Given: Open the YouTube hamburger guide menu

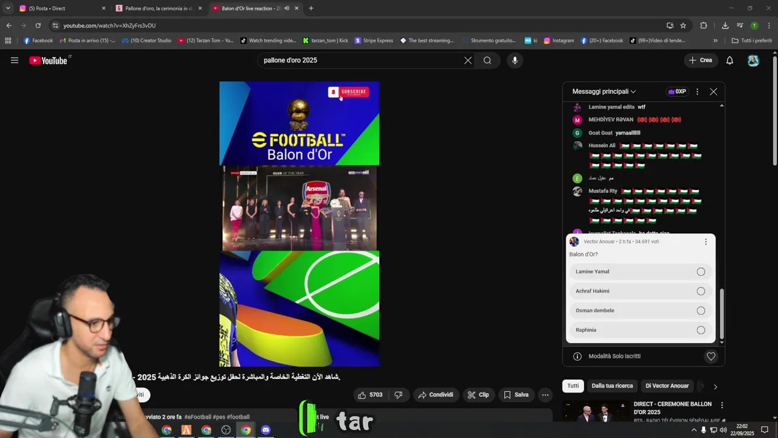Looking at the screenshot, I should [15, 60].
